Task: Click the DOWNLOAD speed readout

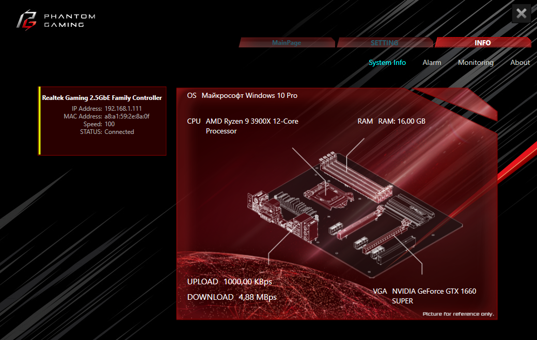Action: (232, 297)
